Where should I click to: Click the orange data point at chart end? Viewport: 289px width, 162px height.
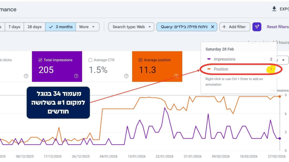[x=280, y=96]
